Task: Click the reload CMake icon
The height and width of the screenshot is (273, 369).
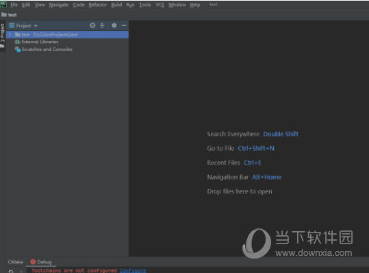Action: click(x=11, y=272)
